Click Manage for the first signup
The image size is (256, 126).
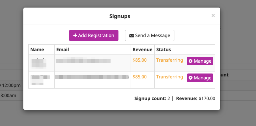[x=200, y=61]
